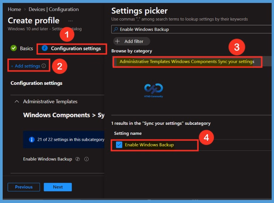Click the copilot icon beside Enable Windows Backup

[77, 159]
